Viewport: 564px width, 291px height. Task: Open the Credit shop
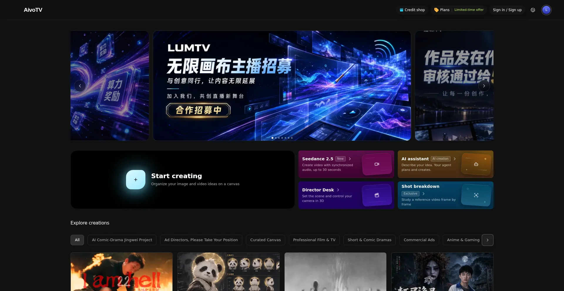(412, 10)
